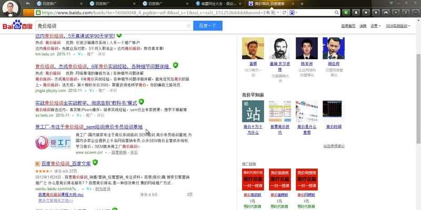
Task: Click the V1 credit icon under km.tedu.cn result
Action: (80, 54)
